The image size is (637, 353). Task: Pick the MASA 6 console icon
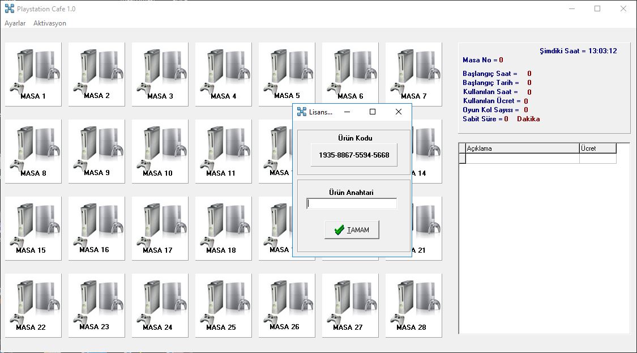coord(350,74)
